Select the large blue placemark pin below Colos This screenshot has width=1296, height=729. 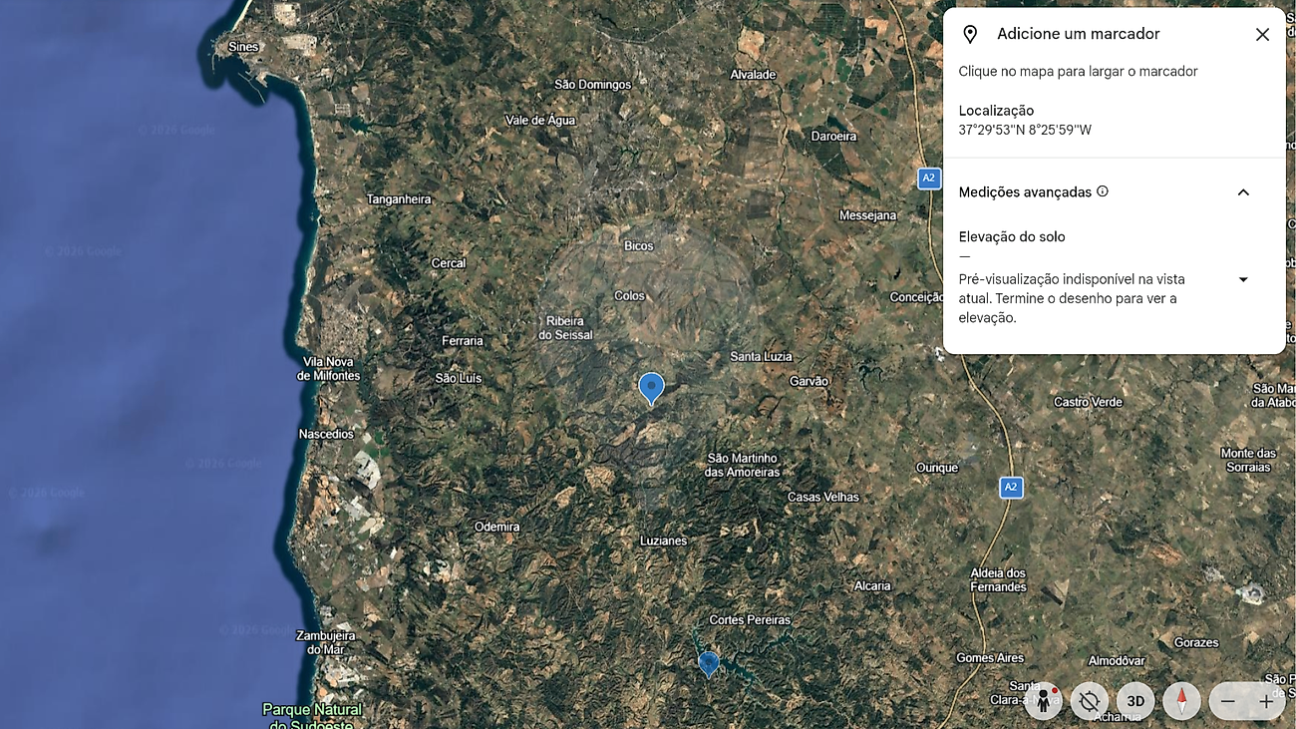click(x=651, y=388)
